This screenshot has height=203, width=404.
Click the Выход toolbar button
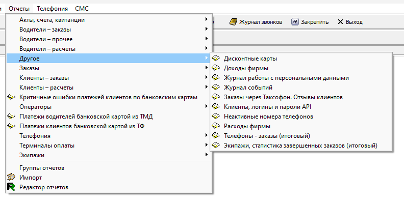pyautogui.click(x=350, y=22)
